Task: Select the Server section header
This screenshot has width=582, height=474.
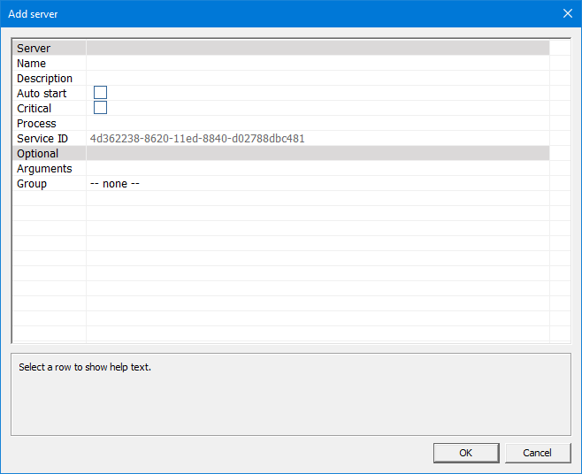Action: 34,49
